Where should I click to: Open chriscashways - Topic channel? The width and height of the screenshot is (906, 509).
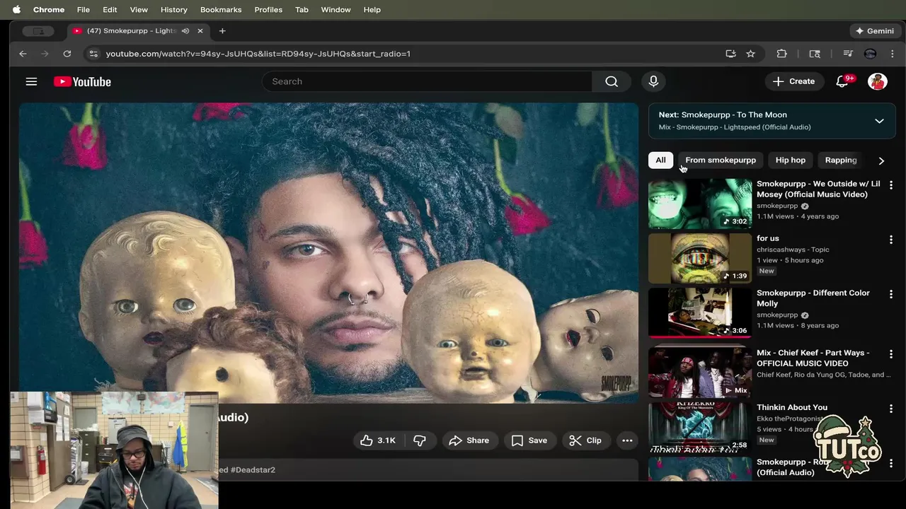[x=793, y=250]
